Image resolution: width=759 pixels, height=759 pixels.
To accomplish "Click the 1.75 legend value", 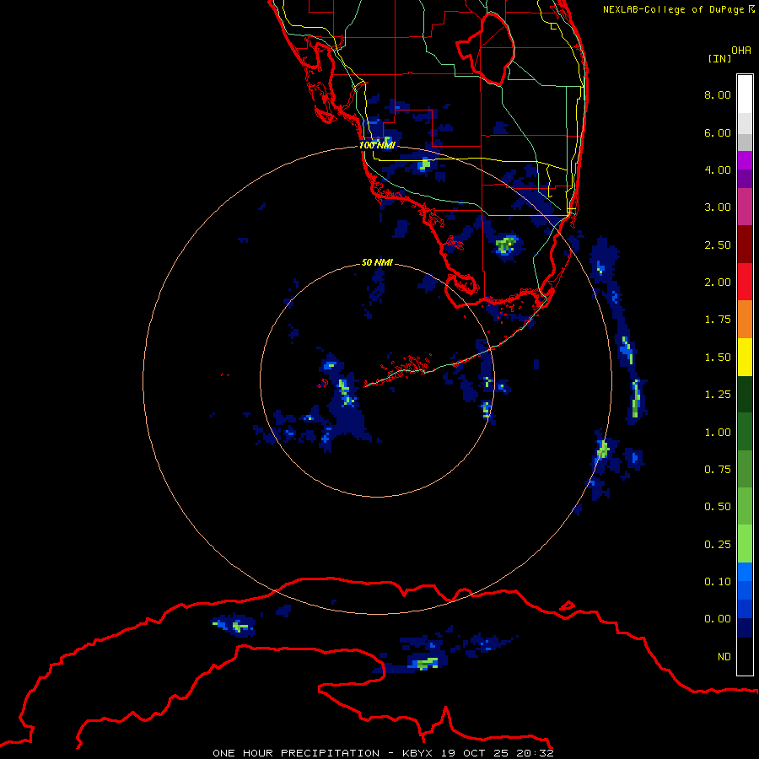I will tap(718, 320).
